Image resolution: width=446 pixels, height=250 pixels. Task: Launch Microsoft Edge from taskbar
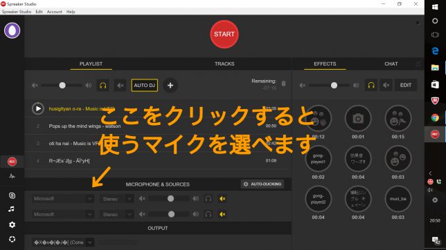pos(435,51)
